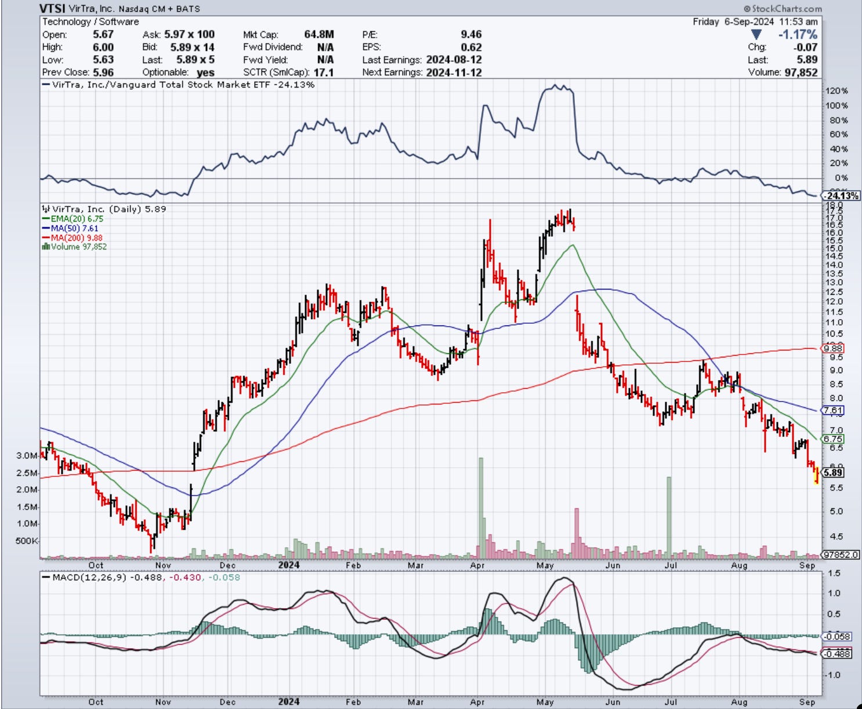
Task: Click the Low value 5.63
Action: tap(103, 60)
